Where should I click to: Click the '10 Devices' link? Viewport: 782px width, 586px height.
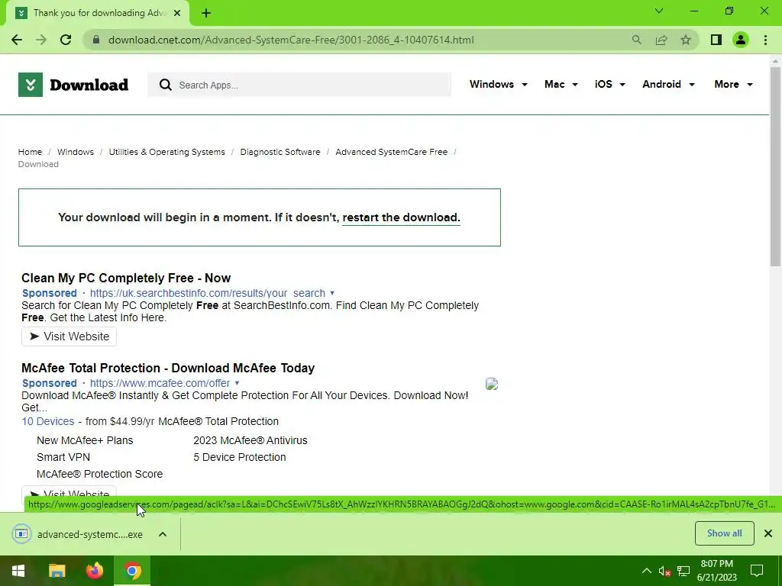(x=48, y=421)
